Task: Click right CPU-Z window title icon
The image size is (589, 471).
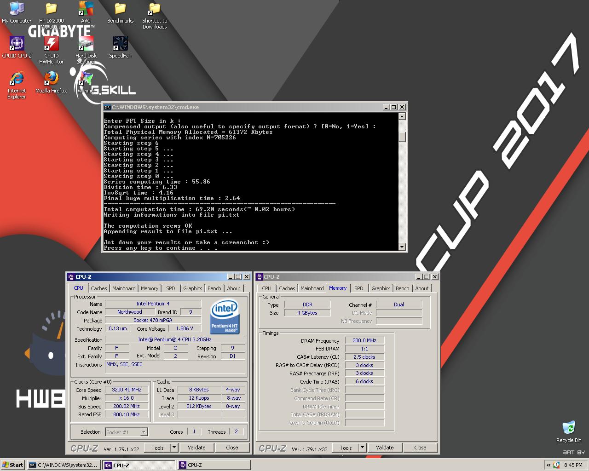Action: click(259, 277)
